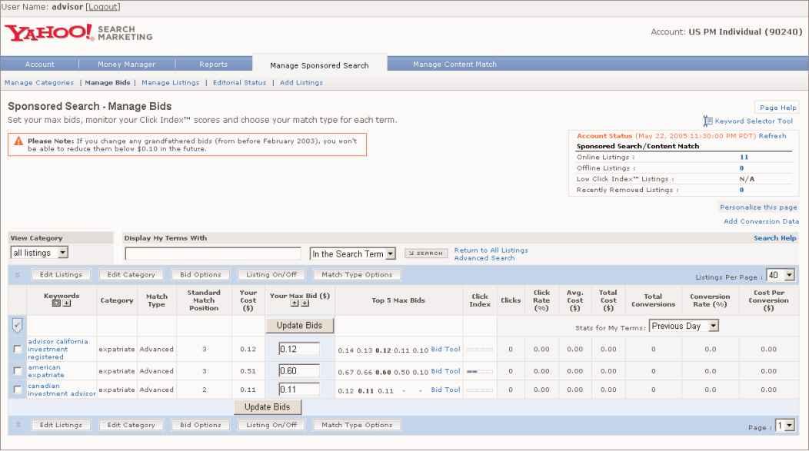Image resolution: width=809 pixels, height=451 pixels.
Task: Click the top Update Bids button
Action: (300, 326)
